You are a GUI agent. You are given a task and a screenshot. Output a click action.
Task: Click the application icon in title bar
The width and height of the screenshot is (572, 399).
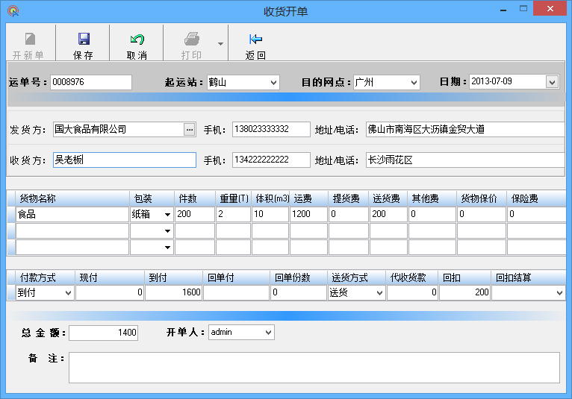[13, 11]
